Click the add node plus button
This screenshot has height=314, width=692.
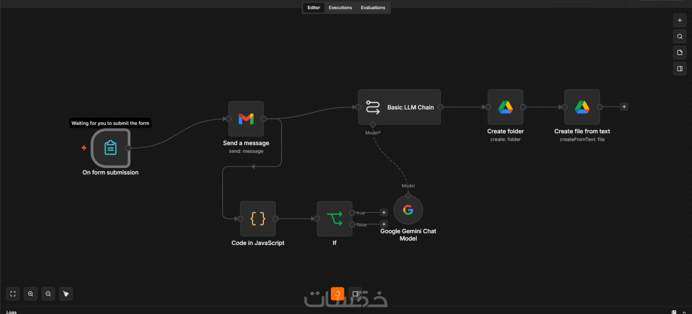tap(680, 21)
